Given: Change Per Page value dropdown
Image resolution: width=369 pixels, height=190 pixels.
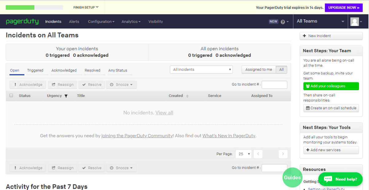Looking at the screenshot, I should (244, 154).
